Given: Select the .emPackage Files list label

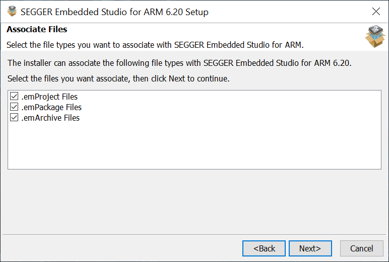Looking at the screenshot, I should pyautogui.click(x=51, y=107).
